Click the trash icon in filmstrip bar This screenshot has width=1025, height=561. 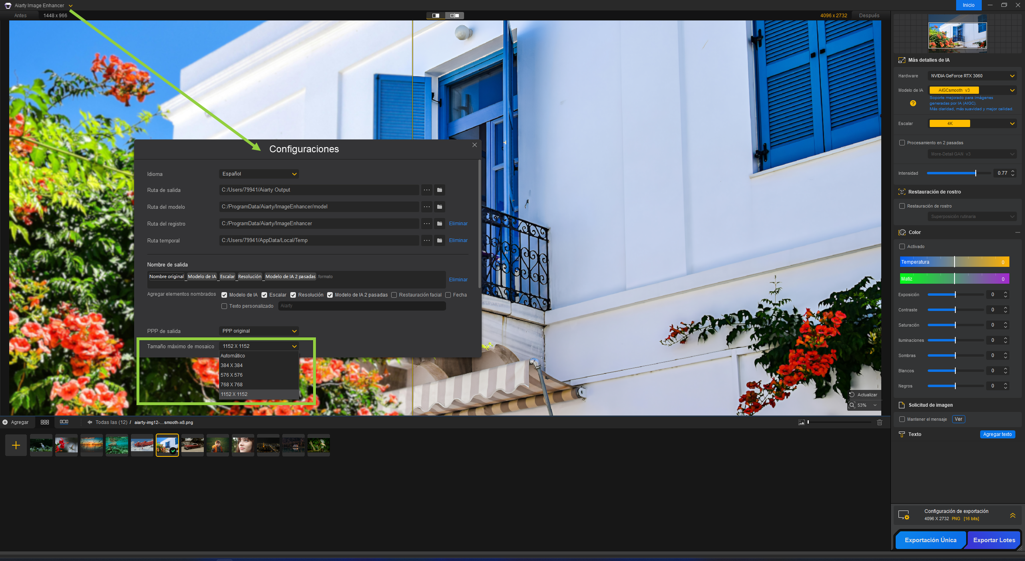point(880,422)
